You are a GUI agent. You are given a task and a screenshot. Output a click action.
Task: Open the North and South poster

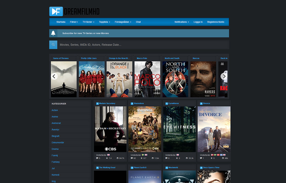point(175,79)
